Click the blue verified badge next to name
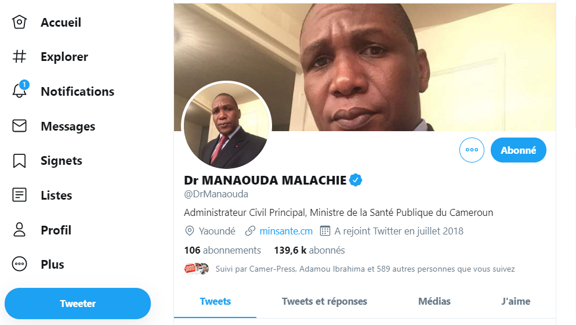Screen dimensions: 576x325 tap(356, 180)
